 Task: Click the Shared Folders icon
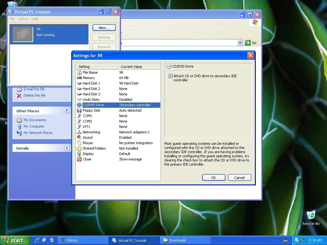pyautogui.click(x=79, y=148)
